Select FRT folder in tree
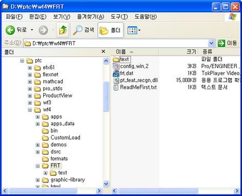This screenshot has width=242, height=196. [x=56, y=166]
